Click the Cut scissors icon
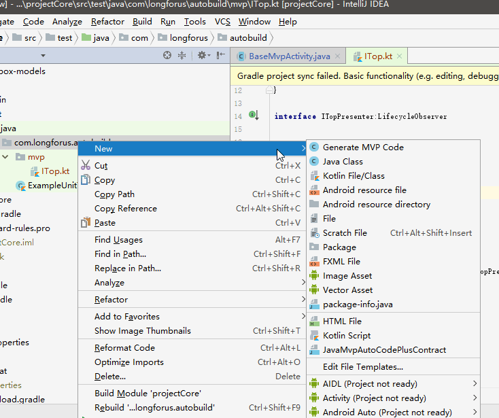The height and width of the screenshot is (418, 499). pyautogui.click(x=86, y=165)
